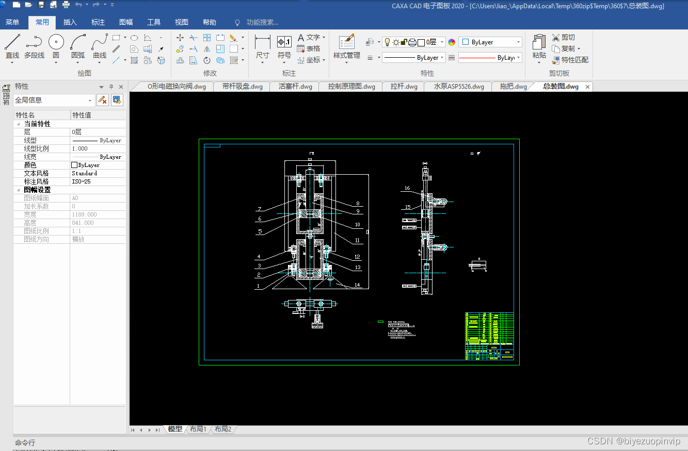The height and width of the screenshot is (451, 688).
Task: Print the drawing from quick access toolbar
Action: pyautogui.click(x=66, y=5)
